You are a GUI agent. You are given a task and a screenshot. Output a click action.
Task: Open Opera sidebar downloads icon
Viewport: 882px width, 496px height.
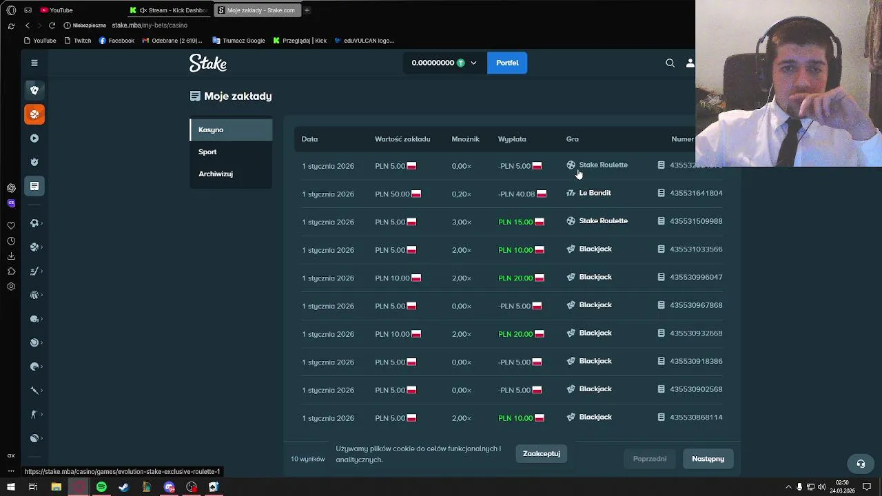coord(11,256)
